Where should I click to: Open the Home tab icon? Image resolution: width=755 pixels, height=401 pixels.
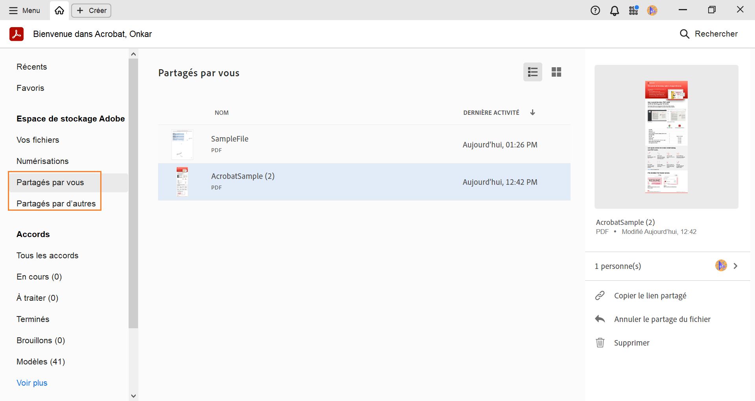pyautogui.click(x=59, y=11)
